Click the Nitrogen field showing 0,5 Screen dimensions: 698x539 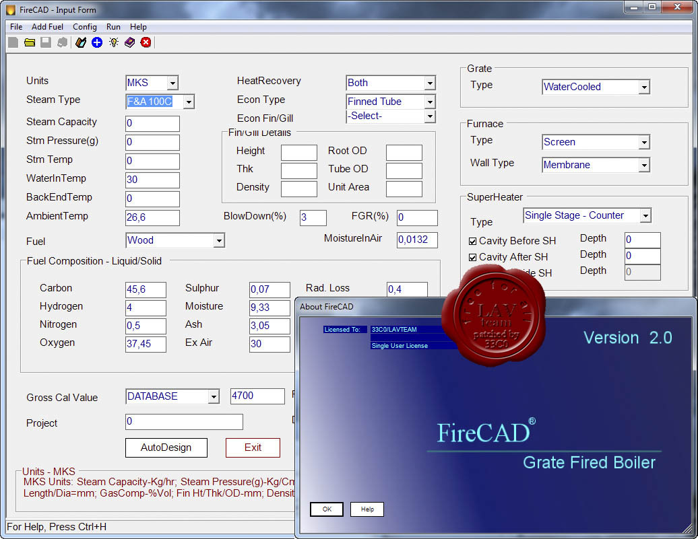pos(146,326)
